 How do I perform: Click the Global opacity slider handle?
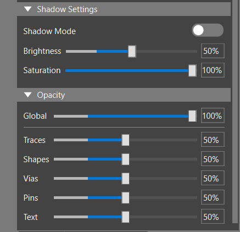[192, 116]
